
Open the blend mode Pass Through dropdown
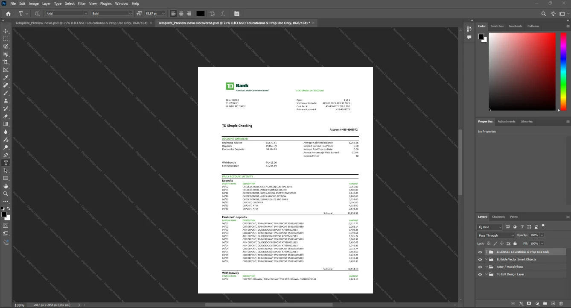tap(496, 235)
